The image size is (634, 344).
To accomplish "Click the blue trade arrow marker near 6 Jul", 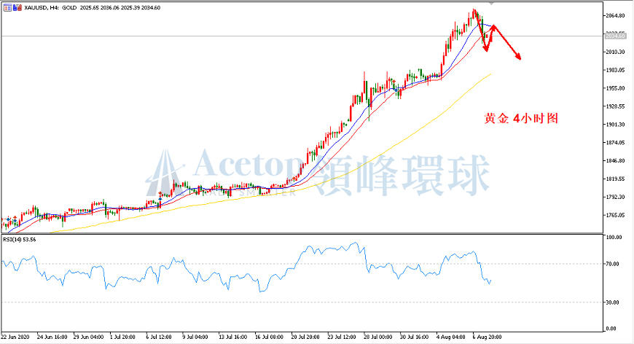I will [x=160, y=199].
